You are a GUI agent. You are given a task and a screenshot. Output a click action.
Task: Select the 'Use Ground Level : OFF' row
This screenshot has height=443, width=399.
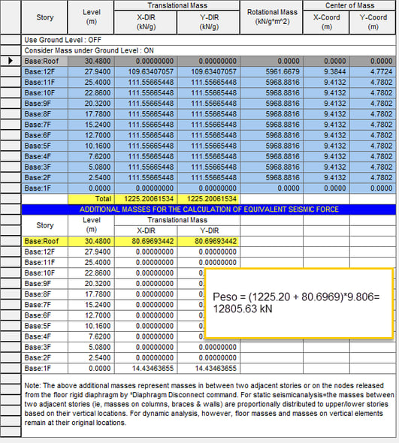click(209, 40)
